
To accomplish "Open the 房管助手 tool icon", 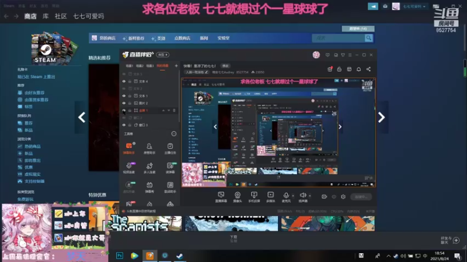I will pyautogui.click(x=149, y=148).
